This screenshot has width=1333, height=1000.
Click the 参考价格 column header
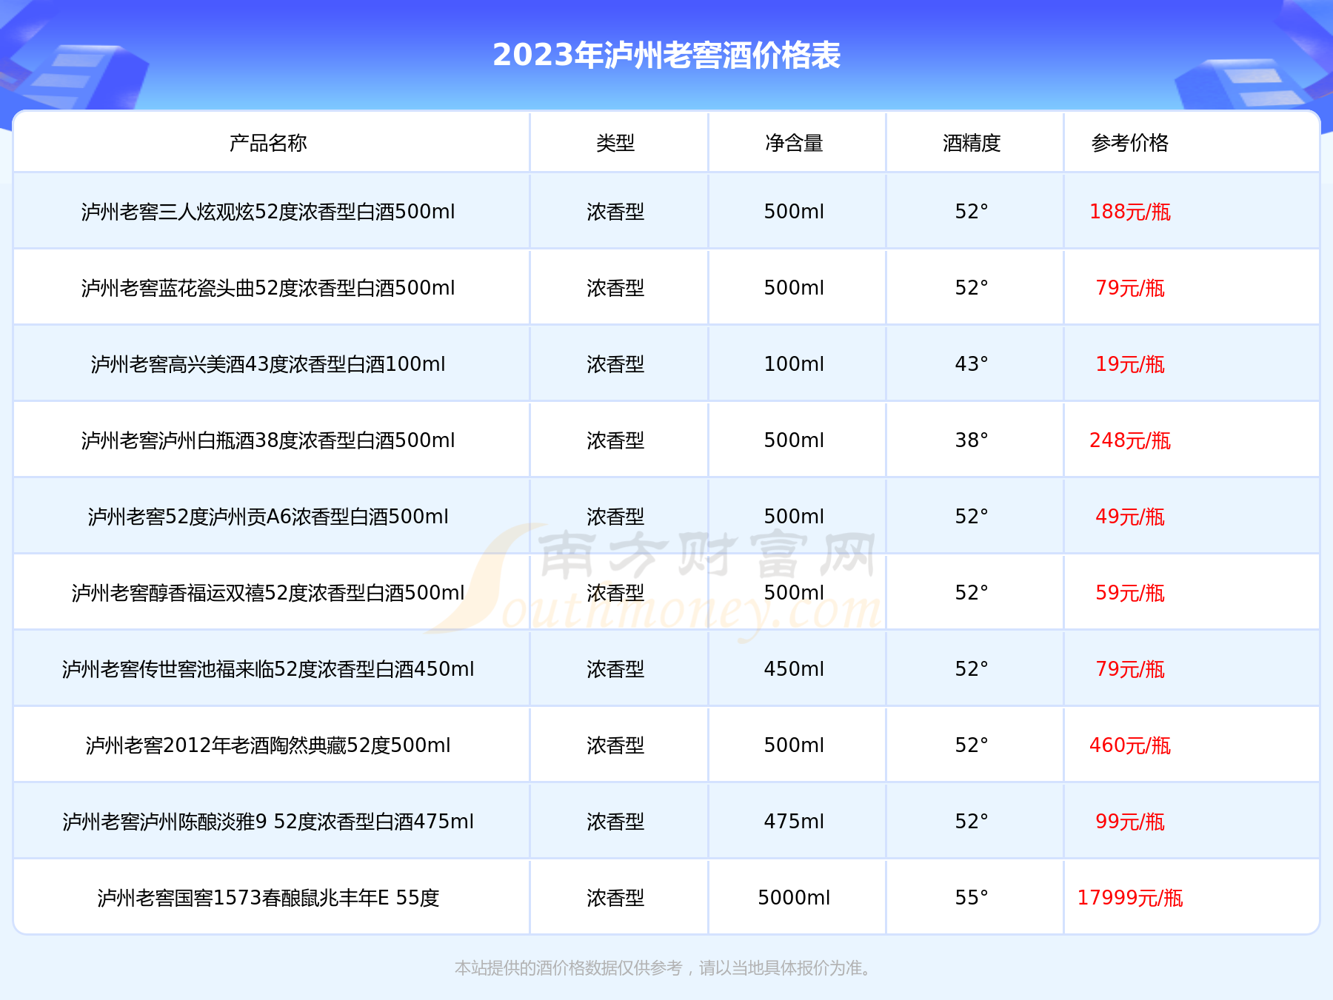click(x=1130, y=143)
